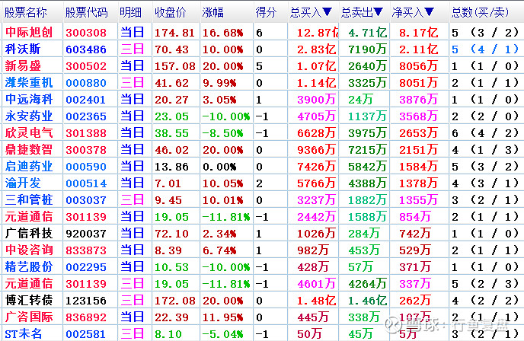Sort by 总卖出 column header arrow
This screenshot has width=524, height=341.
[x=378, y=12]
